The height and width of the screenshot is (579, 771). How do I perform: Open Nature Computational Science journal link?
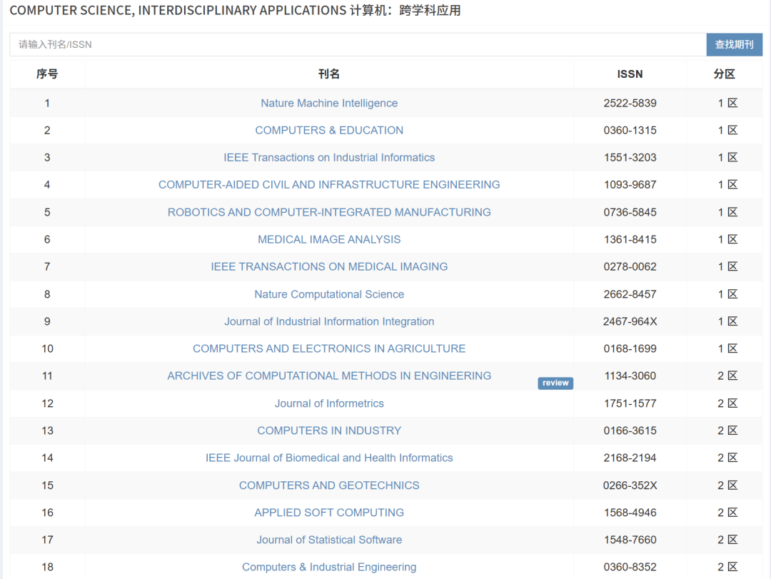(329, 294)
